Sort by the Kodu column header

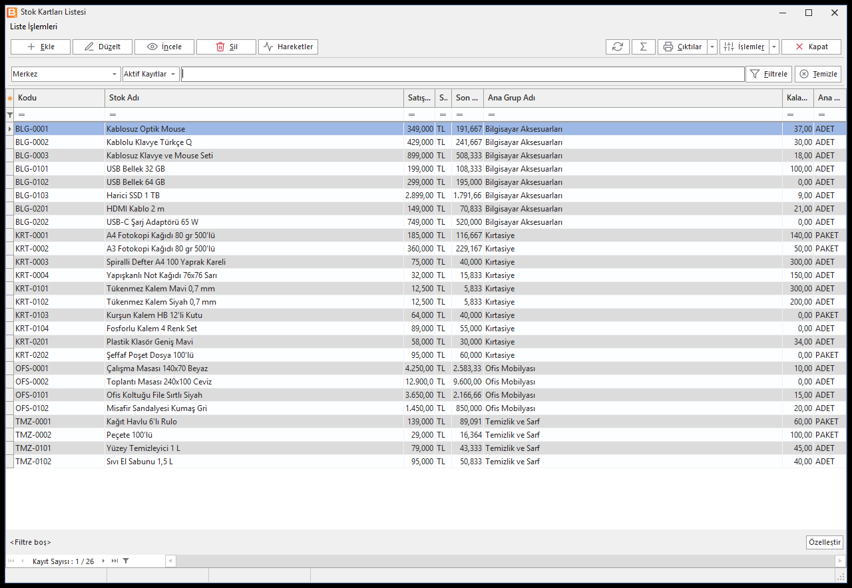pos(59,98)
